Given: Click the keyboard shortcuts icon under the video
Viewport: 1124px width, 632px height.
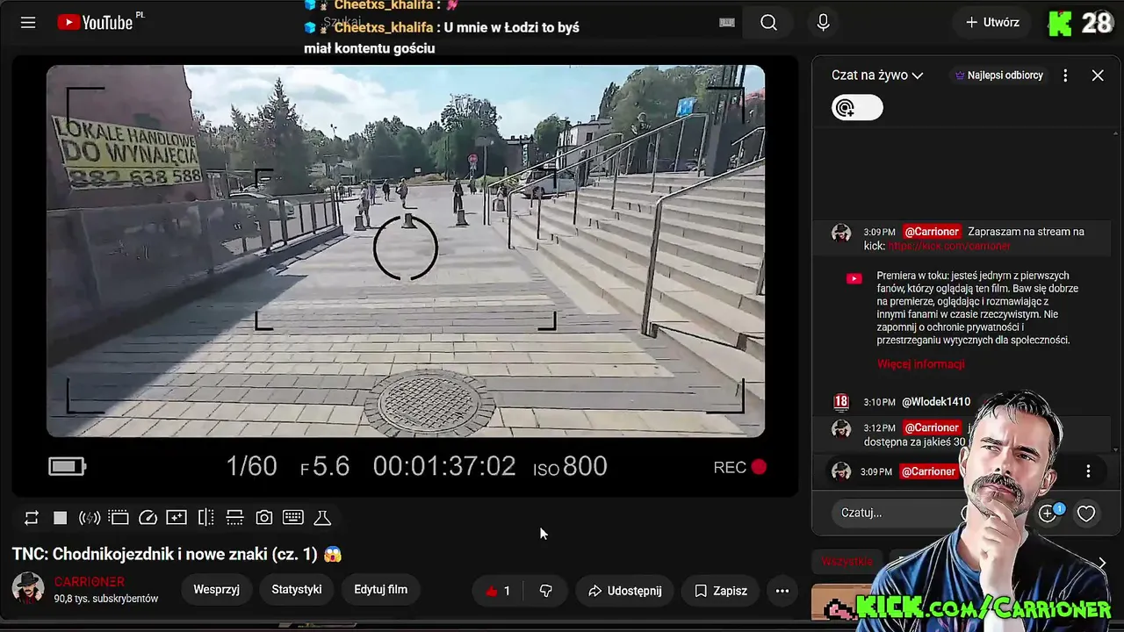Looking at the screenshot, I should pos(293,518).
